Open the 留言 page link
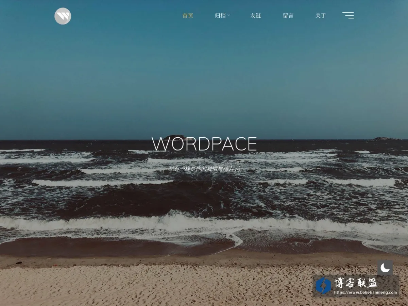This screenshot has height=306, width=408. (x=288, y=15)
